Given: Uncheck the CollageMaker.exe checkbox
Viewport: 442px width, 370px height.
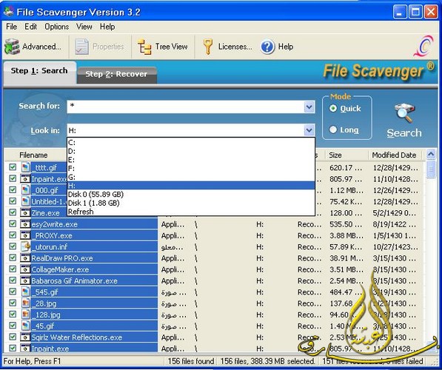Looking at the screenshot, I should coord(13,269).
